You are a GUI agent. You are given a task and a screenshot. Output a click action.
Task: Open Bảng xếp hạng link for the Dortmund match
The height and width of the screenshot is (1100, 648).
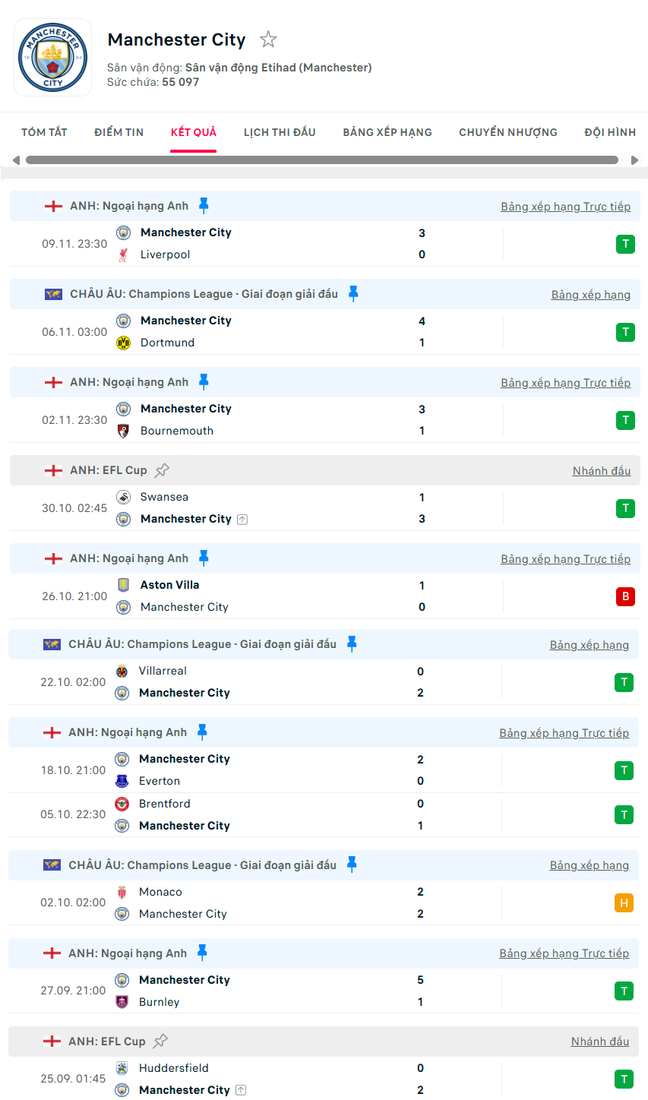[x=591, y=295]
